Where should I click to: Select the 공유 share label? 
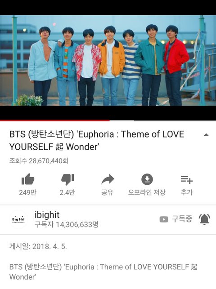click(x=108, y=192)
